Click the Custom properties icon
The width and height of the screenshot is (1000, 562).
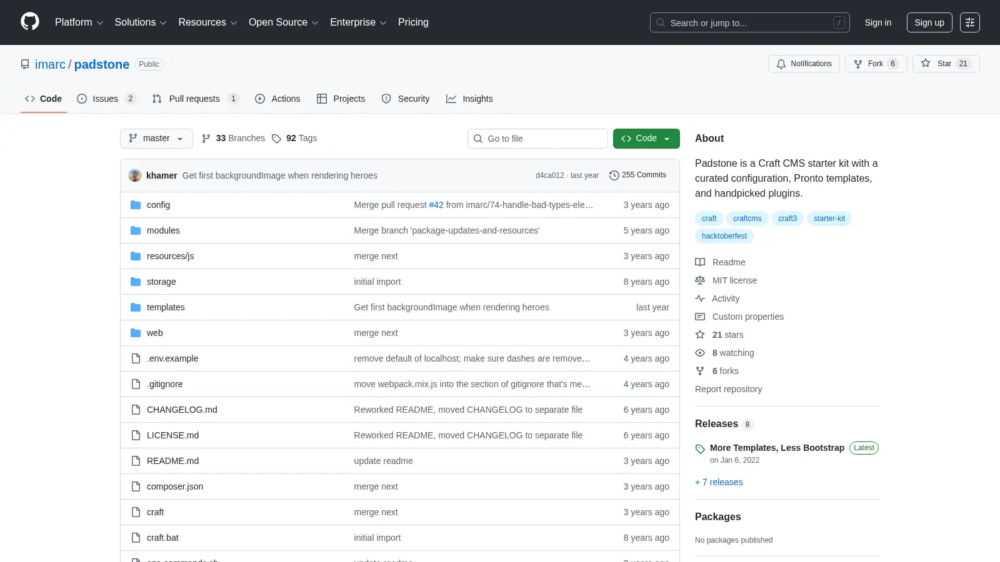click(x=700, y=317)
